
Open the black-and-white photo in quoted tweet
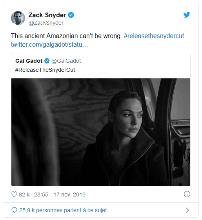101,132
